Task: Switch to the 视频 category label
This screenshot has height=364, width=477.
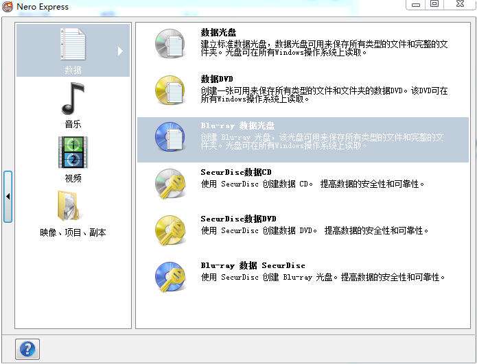Action: 73,178
